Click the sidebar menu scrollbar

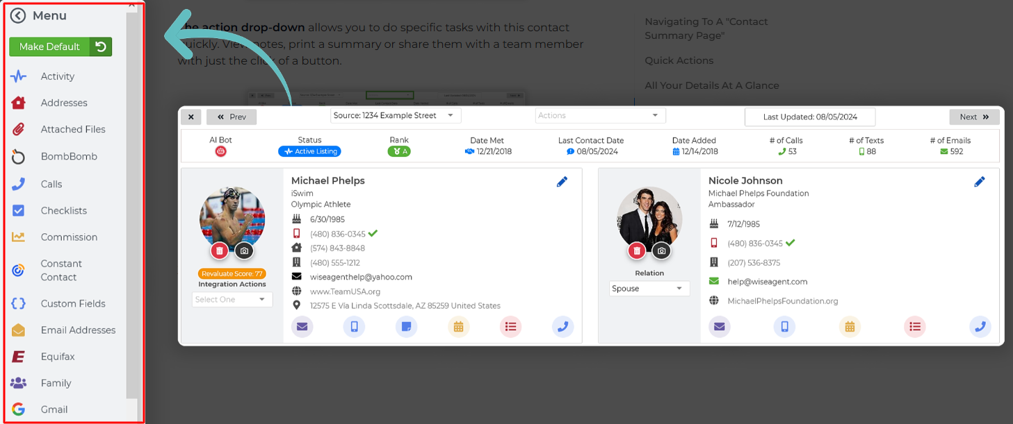coord(132,205)
